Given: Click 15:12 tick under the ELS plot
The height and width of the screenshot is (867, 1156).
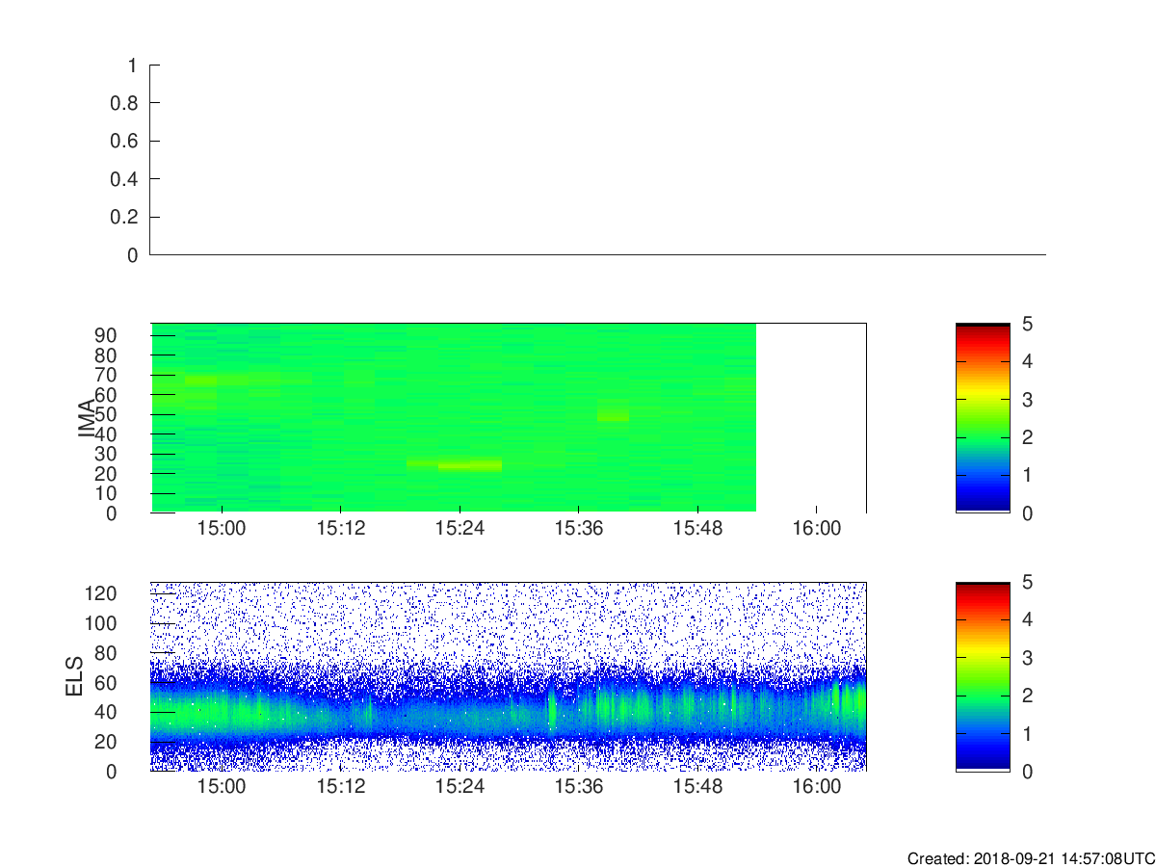Looking at the screenshot, I should click(341, 787).
